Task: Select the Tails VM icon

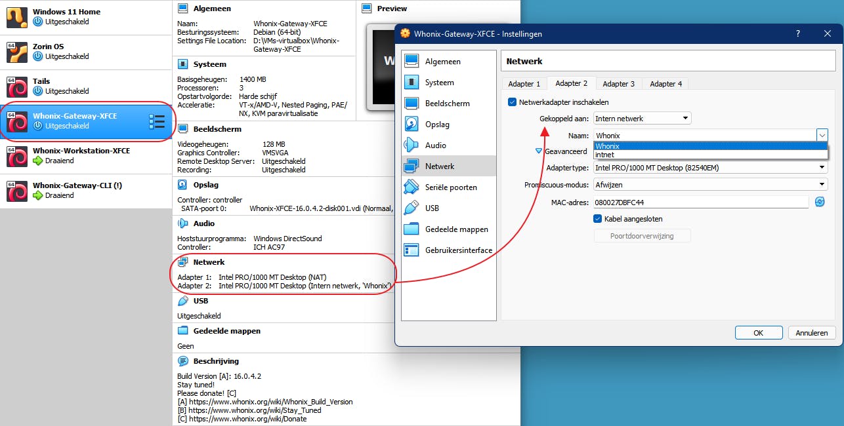Action: (17, 87)
